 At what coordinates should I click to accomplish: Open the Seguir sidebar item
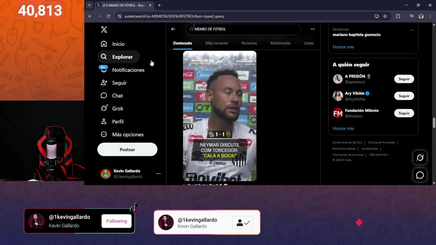pyautogui.click(x=114, y=83)
